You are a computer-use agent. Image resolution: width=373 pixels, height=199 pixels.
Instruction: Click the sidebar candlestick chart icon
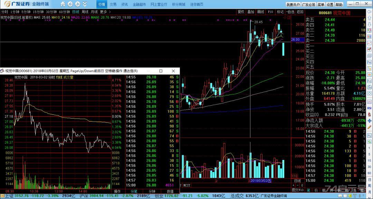370,49
